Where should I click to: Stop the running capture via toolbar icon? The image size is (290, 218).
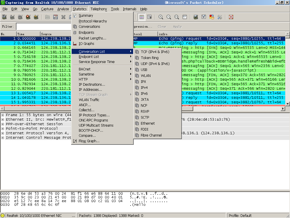pos(28,17)
